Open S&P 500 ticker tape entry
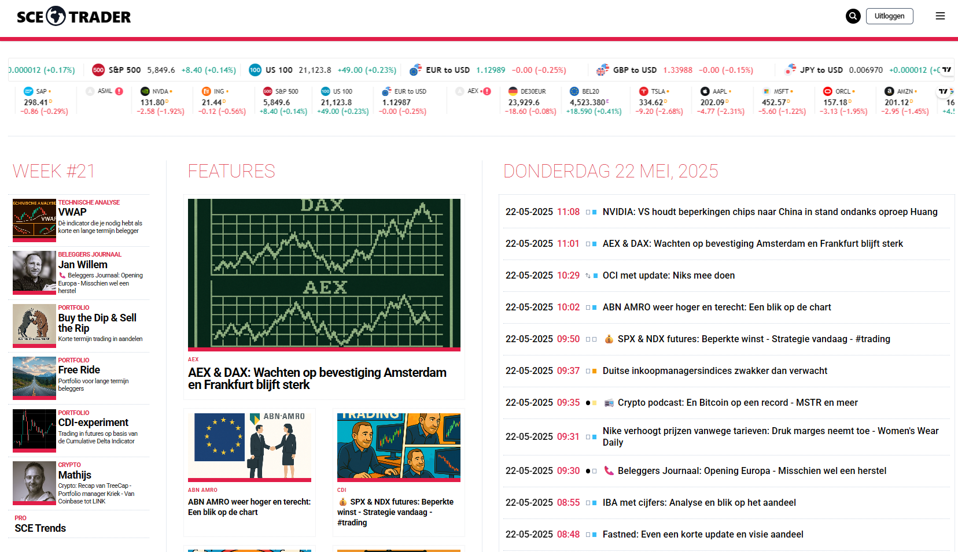Image resolution: width=958 pixels, height=552 pixels. [x=164, y=70]
